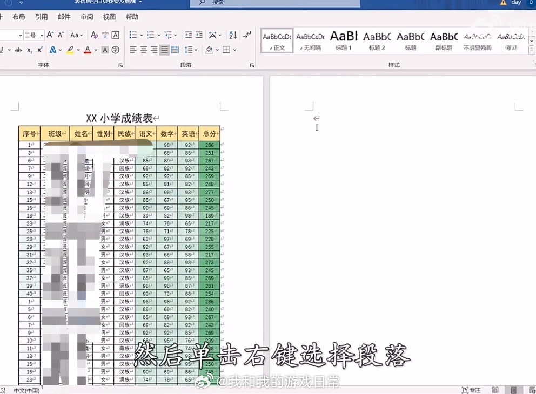
Task: Click language indicator 中文(中国) in status bar
Action: pos(26,390)
